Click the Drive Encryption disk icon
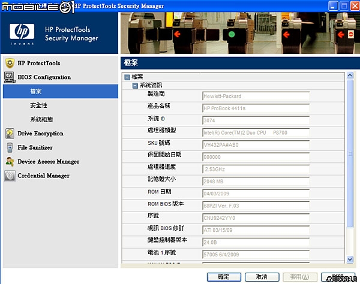360x284 pixels. [x=10, y=134]
